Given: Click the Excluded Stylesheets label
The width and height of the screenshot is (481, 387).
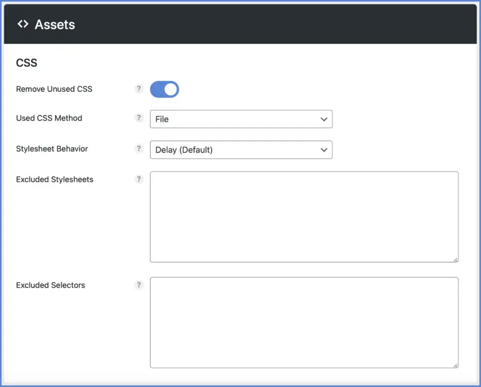Looking at the screenshot, I should pos(54,179).
